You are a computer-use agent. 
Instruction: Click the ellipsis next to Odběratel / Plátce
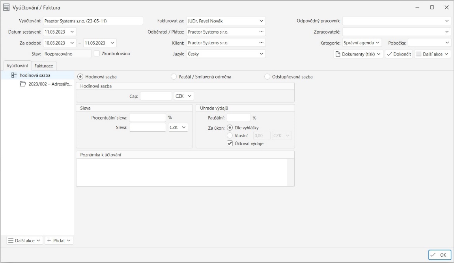click(261, 32)
